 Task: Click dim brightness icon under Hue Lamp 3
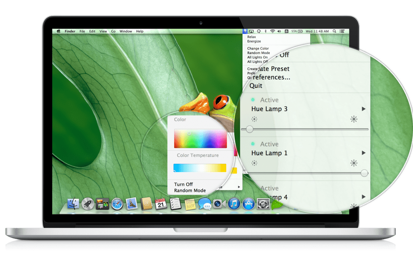coord(254,119)
